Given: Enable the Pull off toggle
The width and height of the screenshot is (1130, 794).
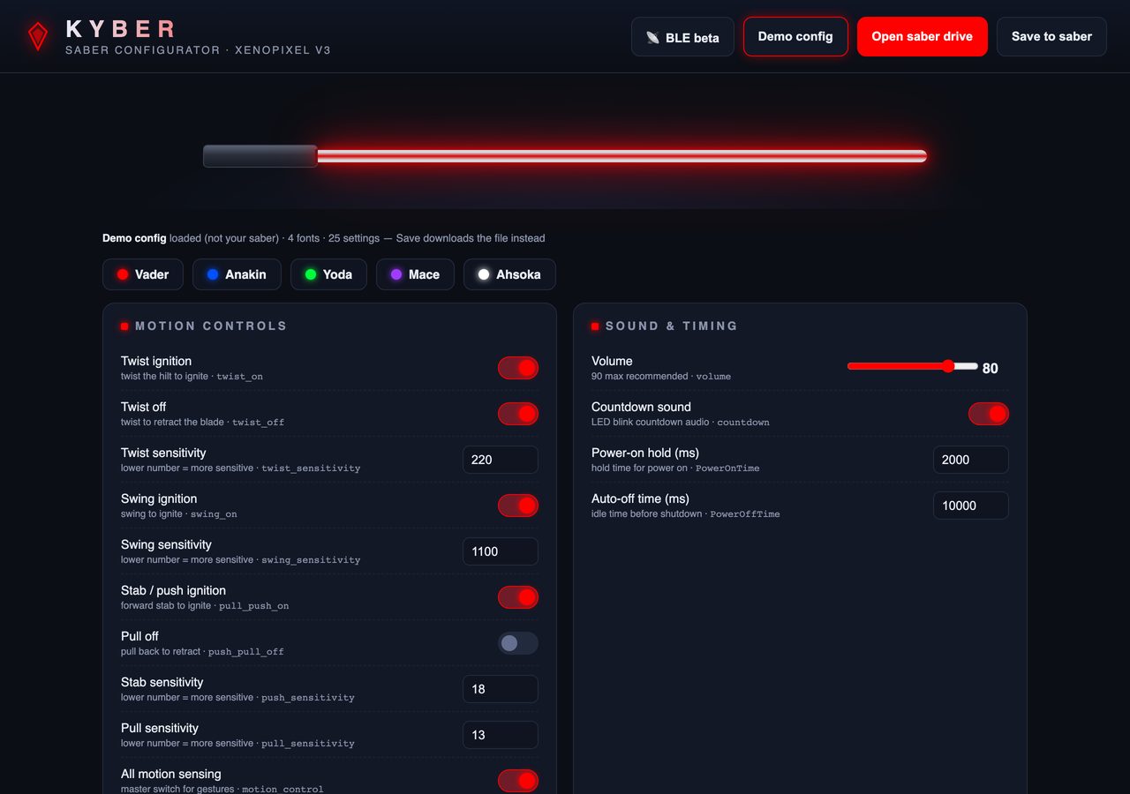Looking at the screenshot, I should pos(518,643).
